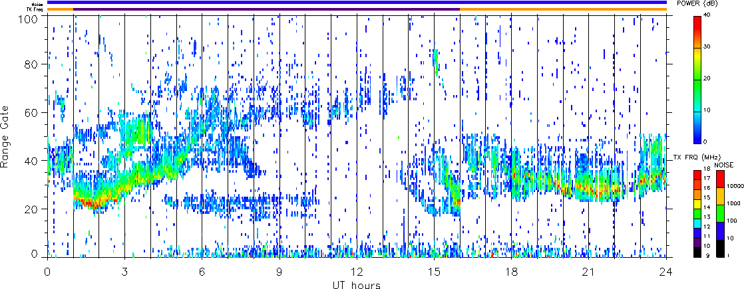This screenshot has width=744, height=289.
Task: Click the 9 tick label on UT axis
Action: pyautogui.click(x=279, y=272)
